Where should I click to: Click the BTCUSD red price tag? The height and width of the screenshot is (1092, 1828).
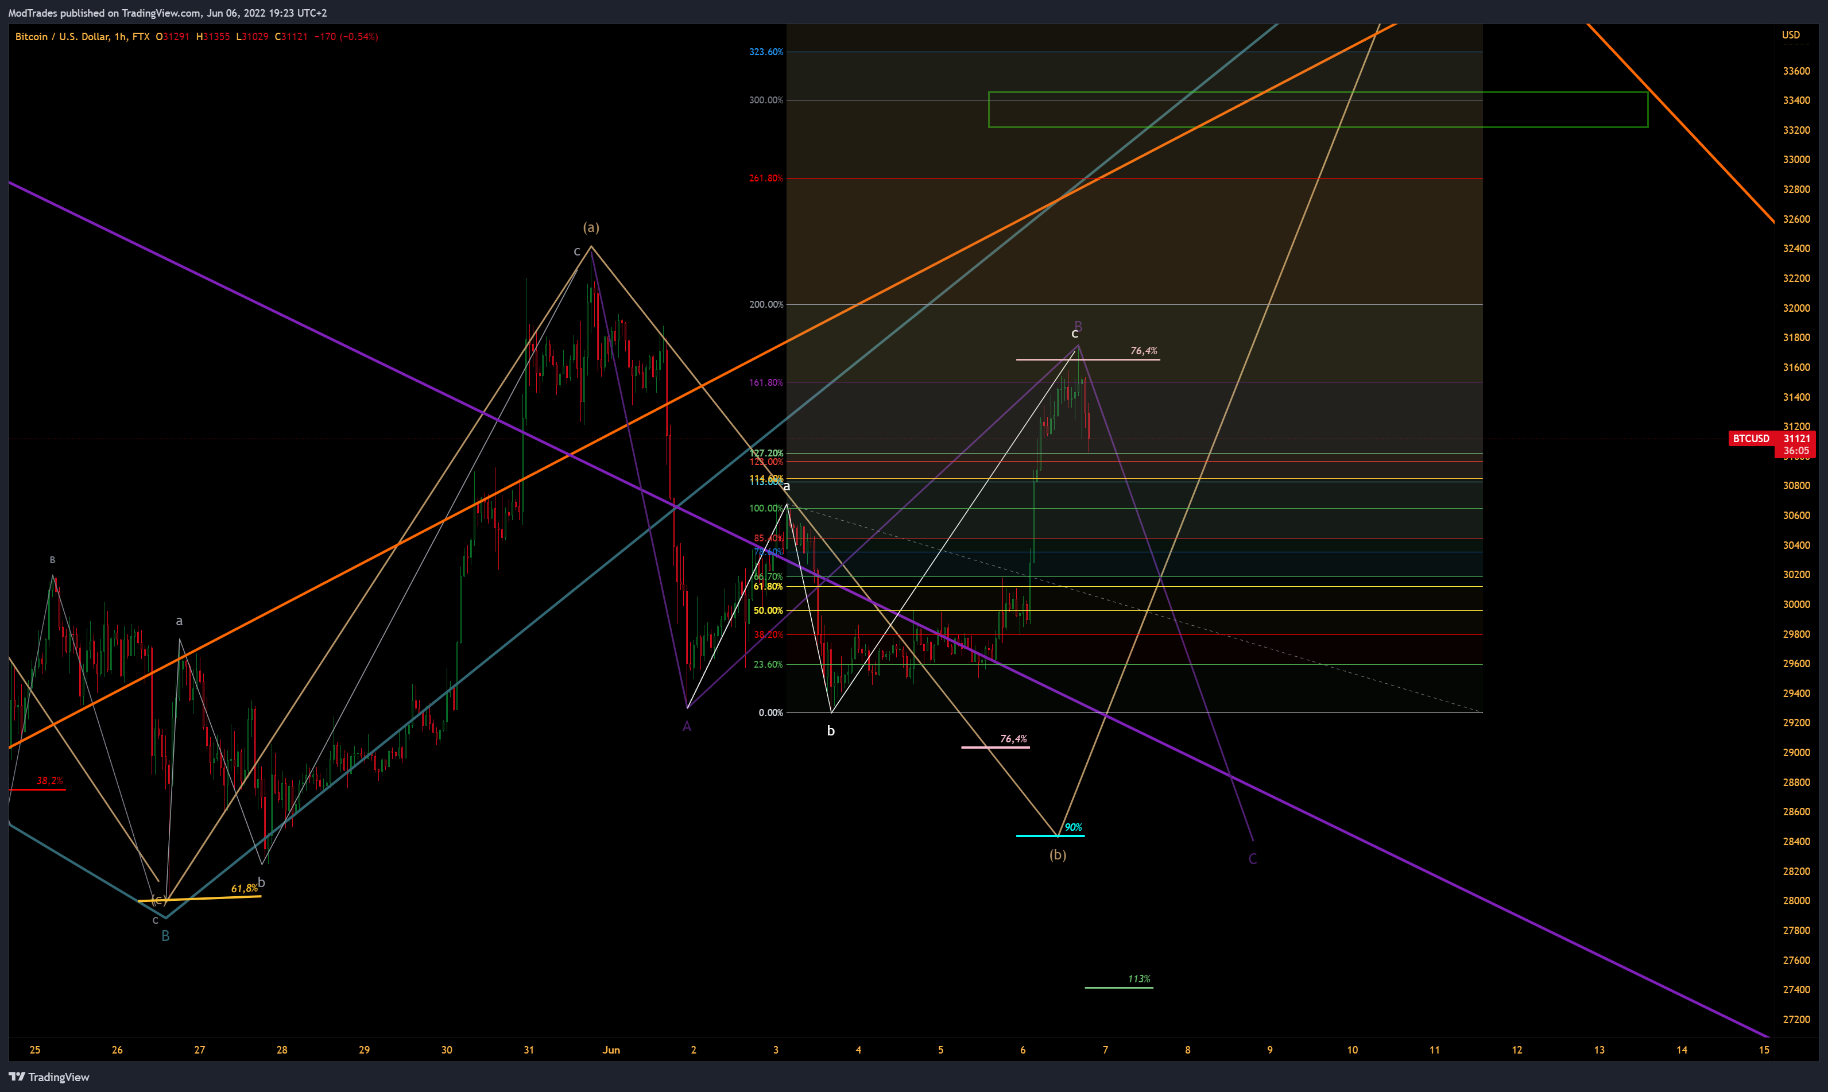tap(1750, 439)
